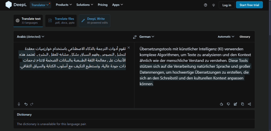Click the DeepL logo icon

pyautogui.click(x=8, y=5)
